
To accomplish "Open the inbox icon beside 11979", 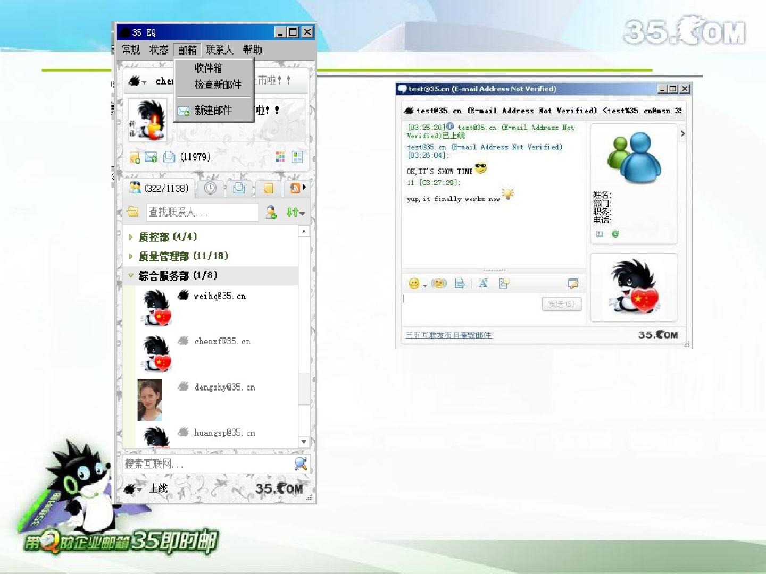I will (x=169, y=157).
